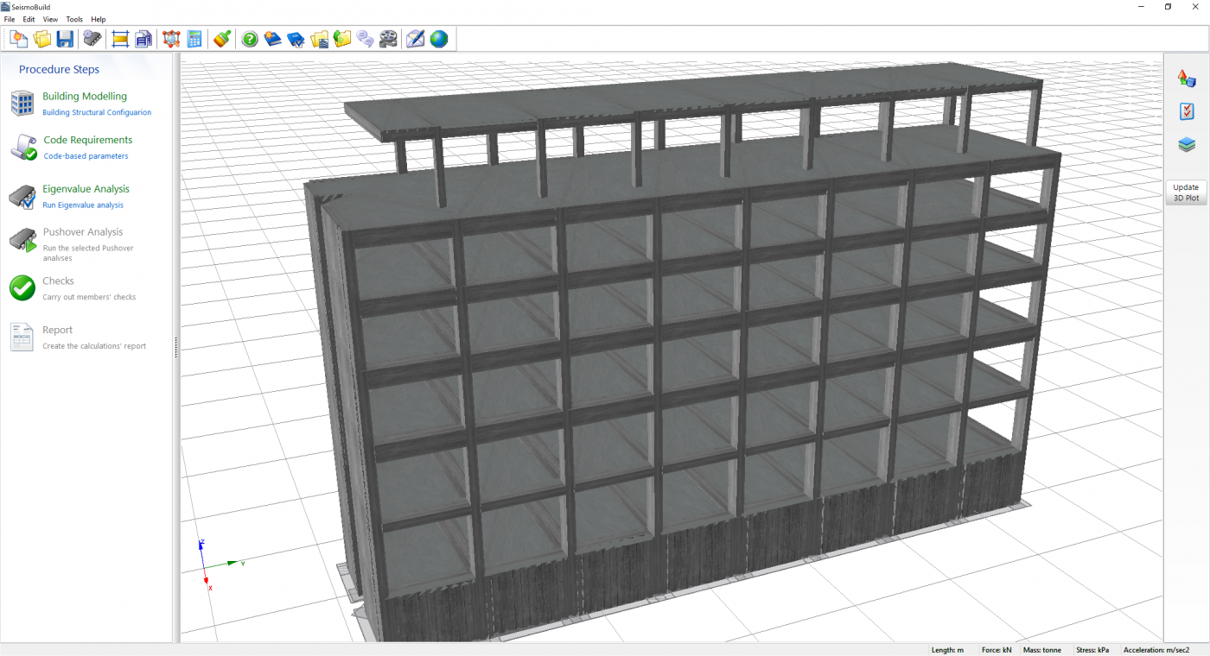Open the calculator toolbar icon
Viewport: 1210px width, 656px height.
(x=194, y=39)
